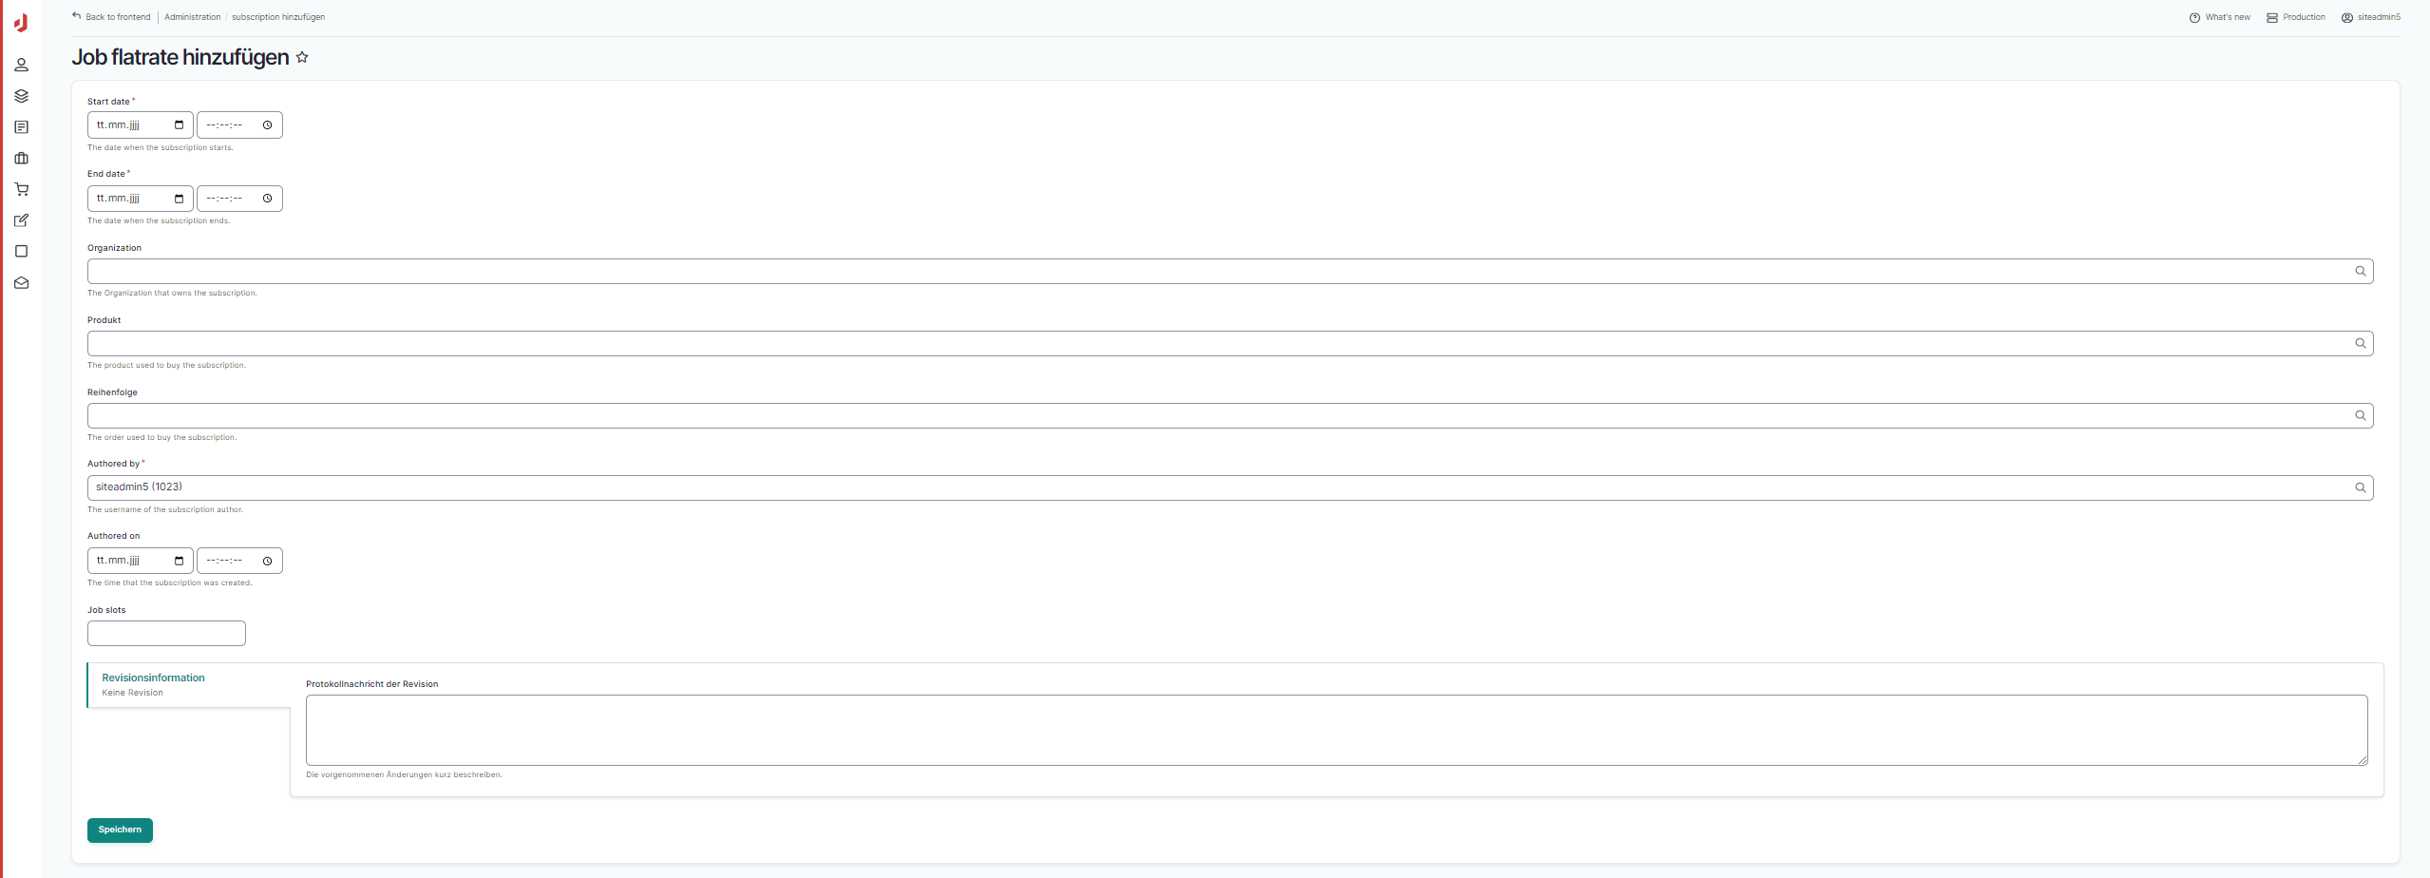Click the pencil edit sidebar icon

pos(21,220)
